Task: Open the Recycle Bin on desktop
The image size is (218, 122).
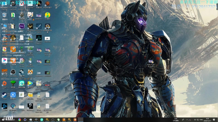Action: (5, 15)
